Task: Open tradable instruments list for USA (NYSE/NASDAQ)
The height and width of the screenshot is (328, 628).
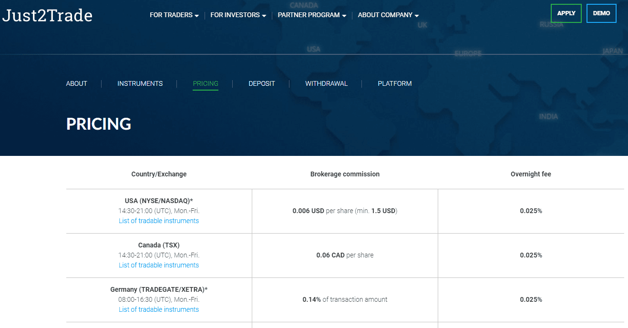Action: click(159, 221)
